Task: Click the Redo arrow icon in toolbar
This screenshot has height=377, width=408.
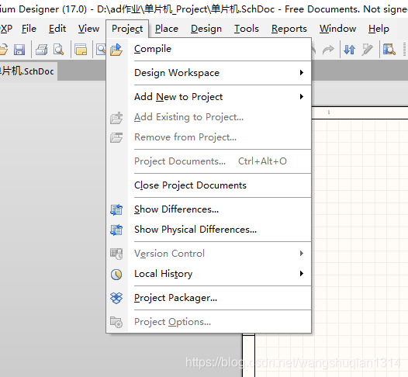Action: click(x=328, y=50)
